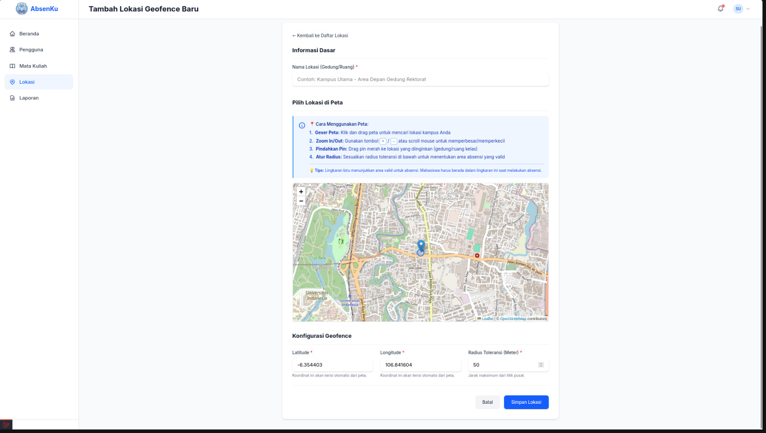Viewport: 766px width, 433px height.
Task: Focus the Latitude input field
Action: coord(332,365)
